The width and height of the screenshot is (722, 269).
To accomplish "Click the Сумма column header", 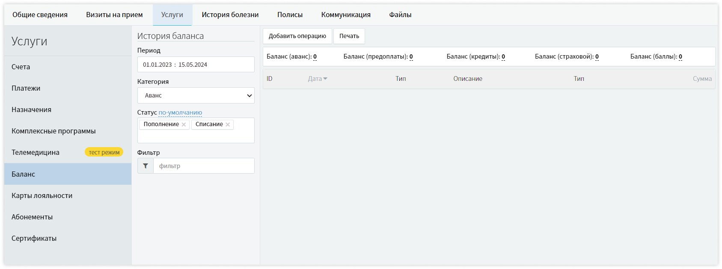I will click(x=702, y=79).
